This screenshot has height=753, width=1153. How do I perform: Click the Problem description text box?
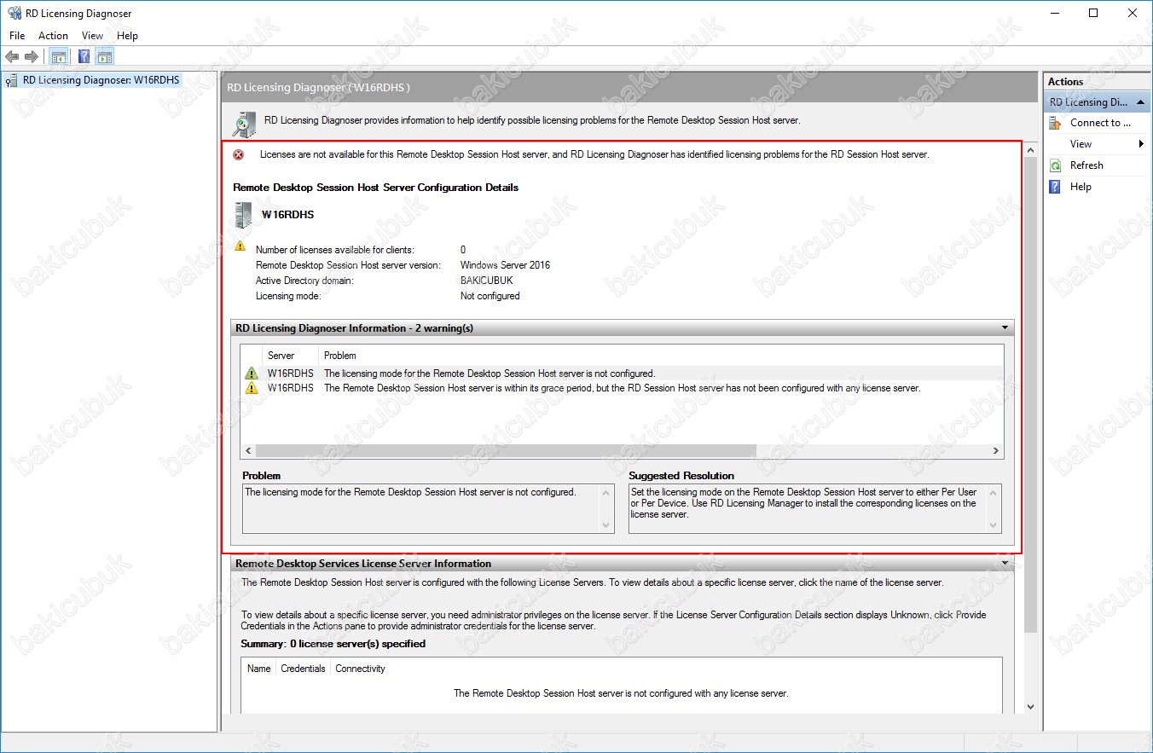428,509
